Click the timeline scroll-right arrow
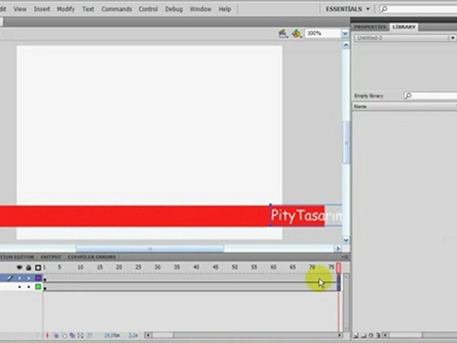Image resolution: width=457 pixels, height=343 pixels. pyautogui.click(x=339, y=335)
